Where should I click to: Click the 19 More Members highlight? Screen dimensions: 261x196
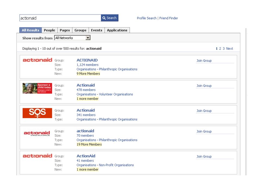[x=89, y=144]
